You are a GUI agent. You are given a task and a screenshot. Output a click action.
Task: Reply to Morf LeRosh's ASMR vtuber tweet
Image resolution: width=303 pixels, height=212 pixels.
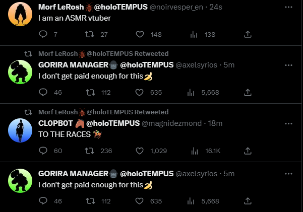(43, 34)
